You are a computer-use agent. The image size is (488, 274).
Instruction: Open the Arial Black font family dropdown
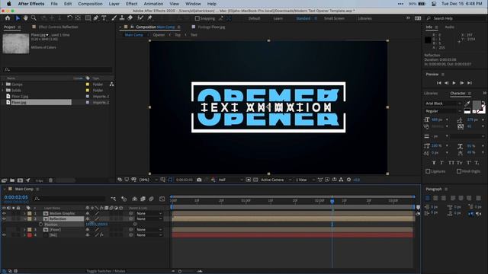443,104
